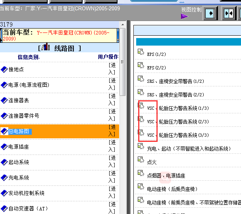Click the diagram icon for 充电、起动
The image size is (241, 214).
pos(141,146)
